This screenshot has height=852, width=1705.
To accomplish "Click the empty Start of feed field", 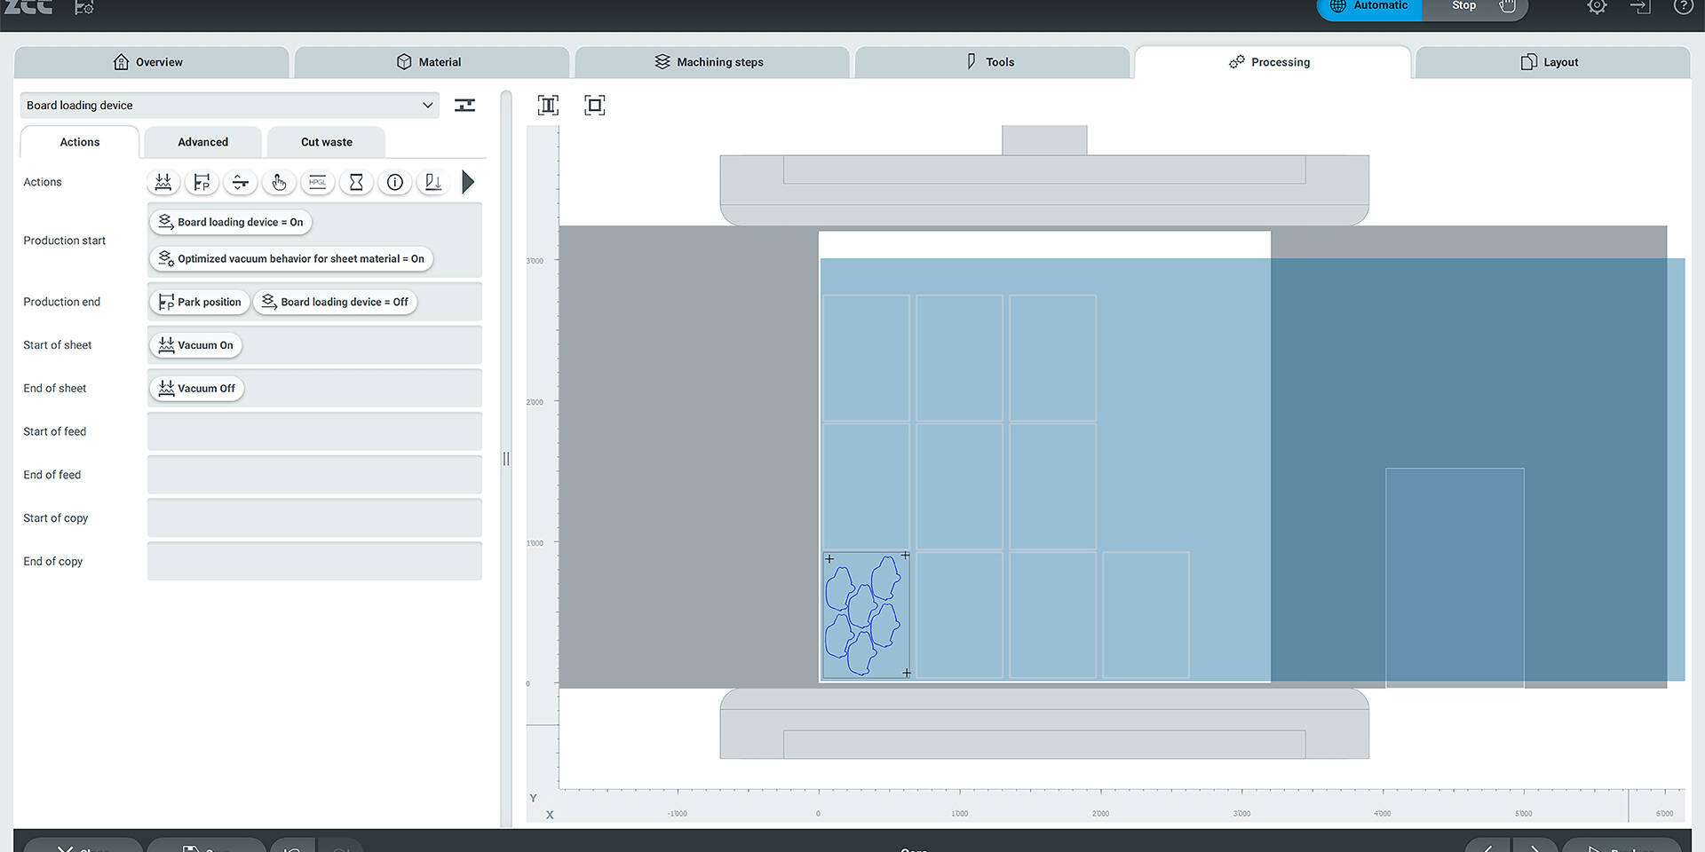I will click(314, 432).
